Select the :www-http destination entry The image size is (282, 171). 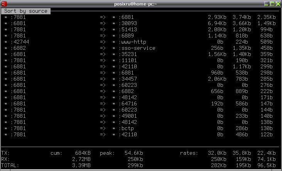(132, 42)
